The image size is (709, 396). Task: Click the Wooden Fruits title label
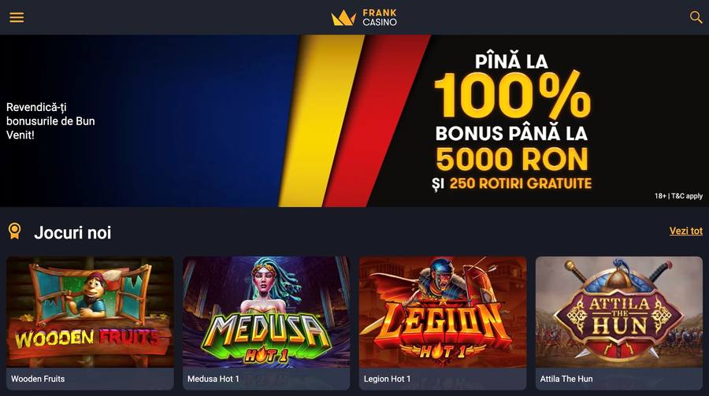[38, 379]
